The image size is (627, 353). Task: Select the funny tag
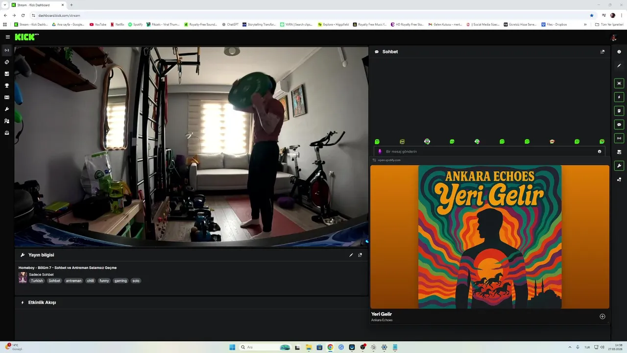[104, 281]
